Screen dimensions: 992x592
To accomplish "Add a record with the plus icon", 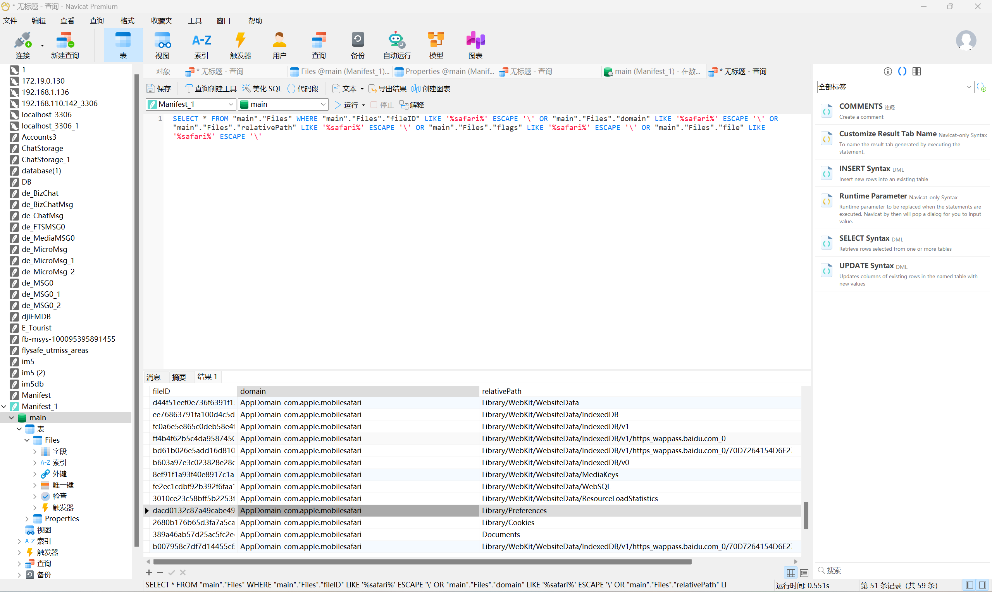I will [x=149, y=572].
